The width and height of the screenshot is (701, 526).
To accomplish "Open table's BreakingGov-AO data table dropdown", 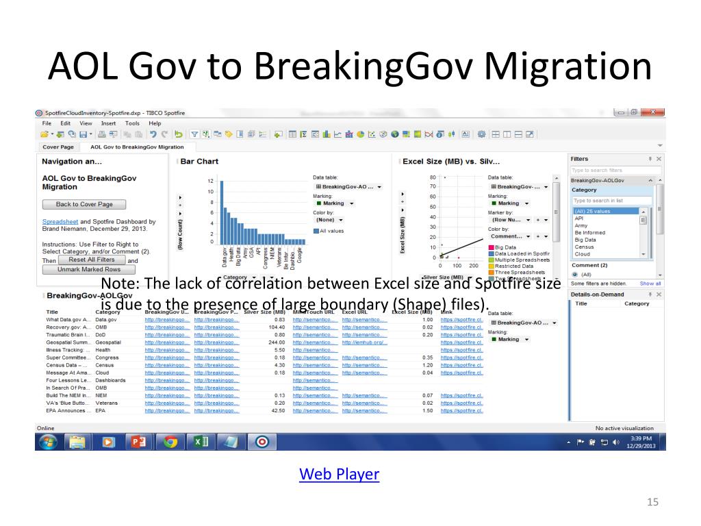I will click(x=555, y=323).
